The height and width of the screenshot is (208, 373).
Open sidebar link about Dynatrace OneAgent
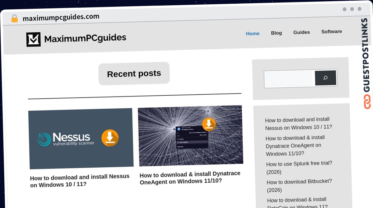coord(296,146)
